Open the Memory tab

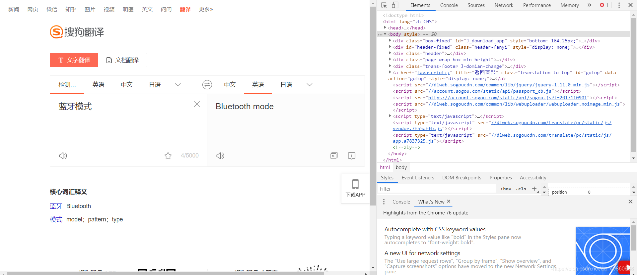click(570, 5)
